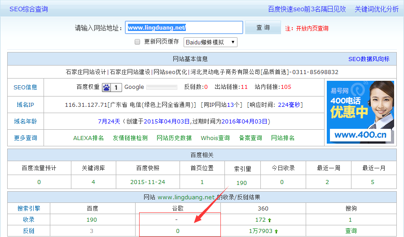Click the 百度流量预计 value 0

(x=39, y=182)
